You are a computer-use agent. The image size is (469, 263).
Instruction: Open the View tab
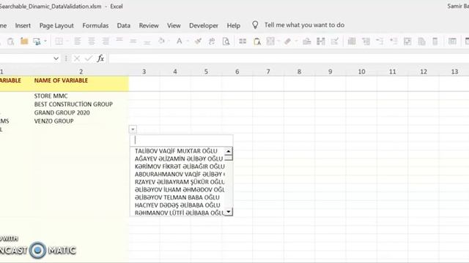[174, 26]
